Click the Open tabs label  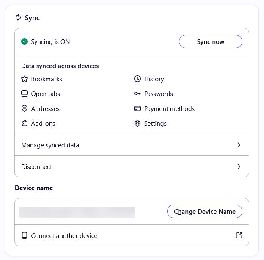[x=45, y=94]
